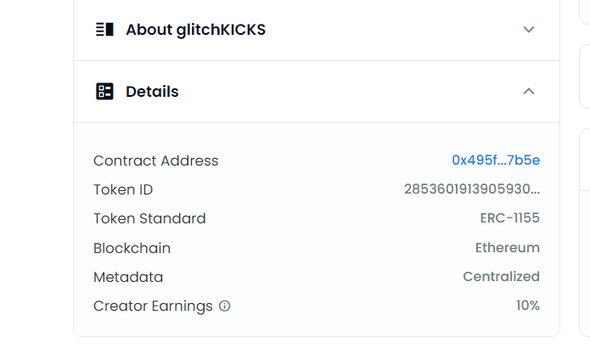Image resolution: width=590 pixels, height=355 pixels.
Task: Click the About glitchKICKS heading text
Action: 195,30
